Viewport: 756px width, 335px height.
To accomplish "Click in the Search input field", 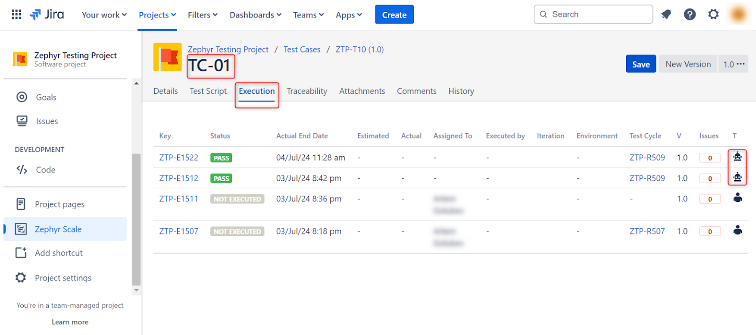I will 593,14.
